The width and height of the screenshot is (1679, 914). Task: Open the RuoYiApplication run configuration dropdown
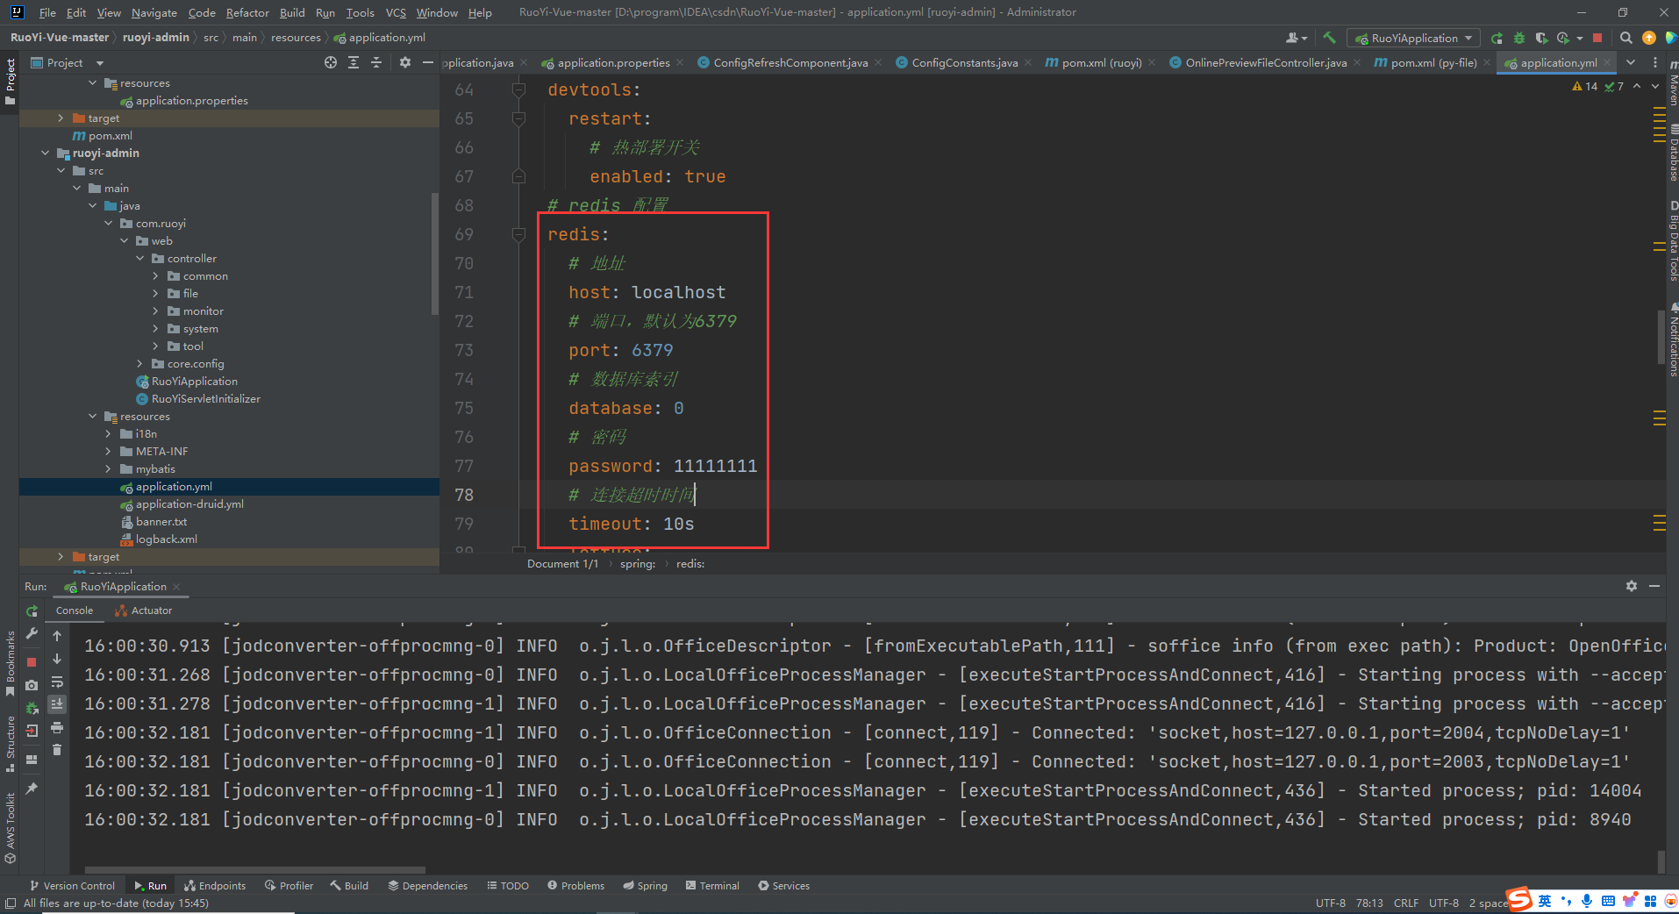pyautogui.click(x=1414, y=38)
